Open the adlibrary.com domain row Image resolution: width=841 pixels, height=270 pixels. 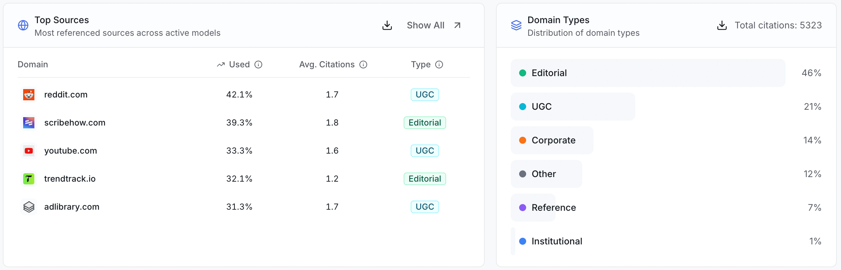point(244,207)
